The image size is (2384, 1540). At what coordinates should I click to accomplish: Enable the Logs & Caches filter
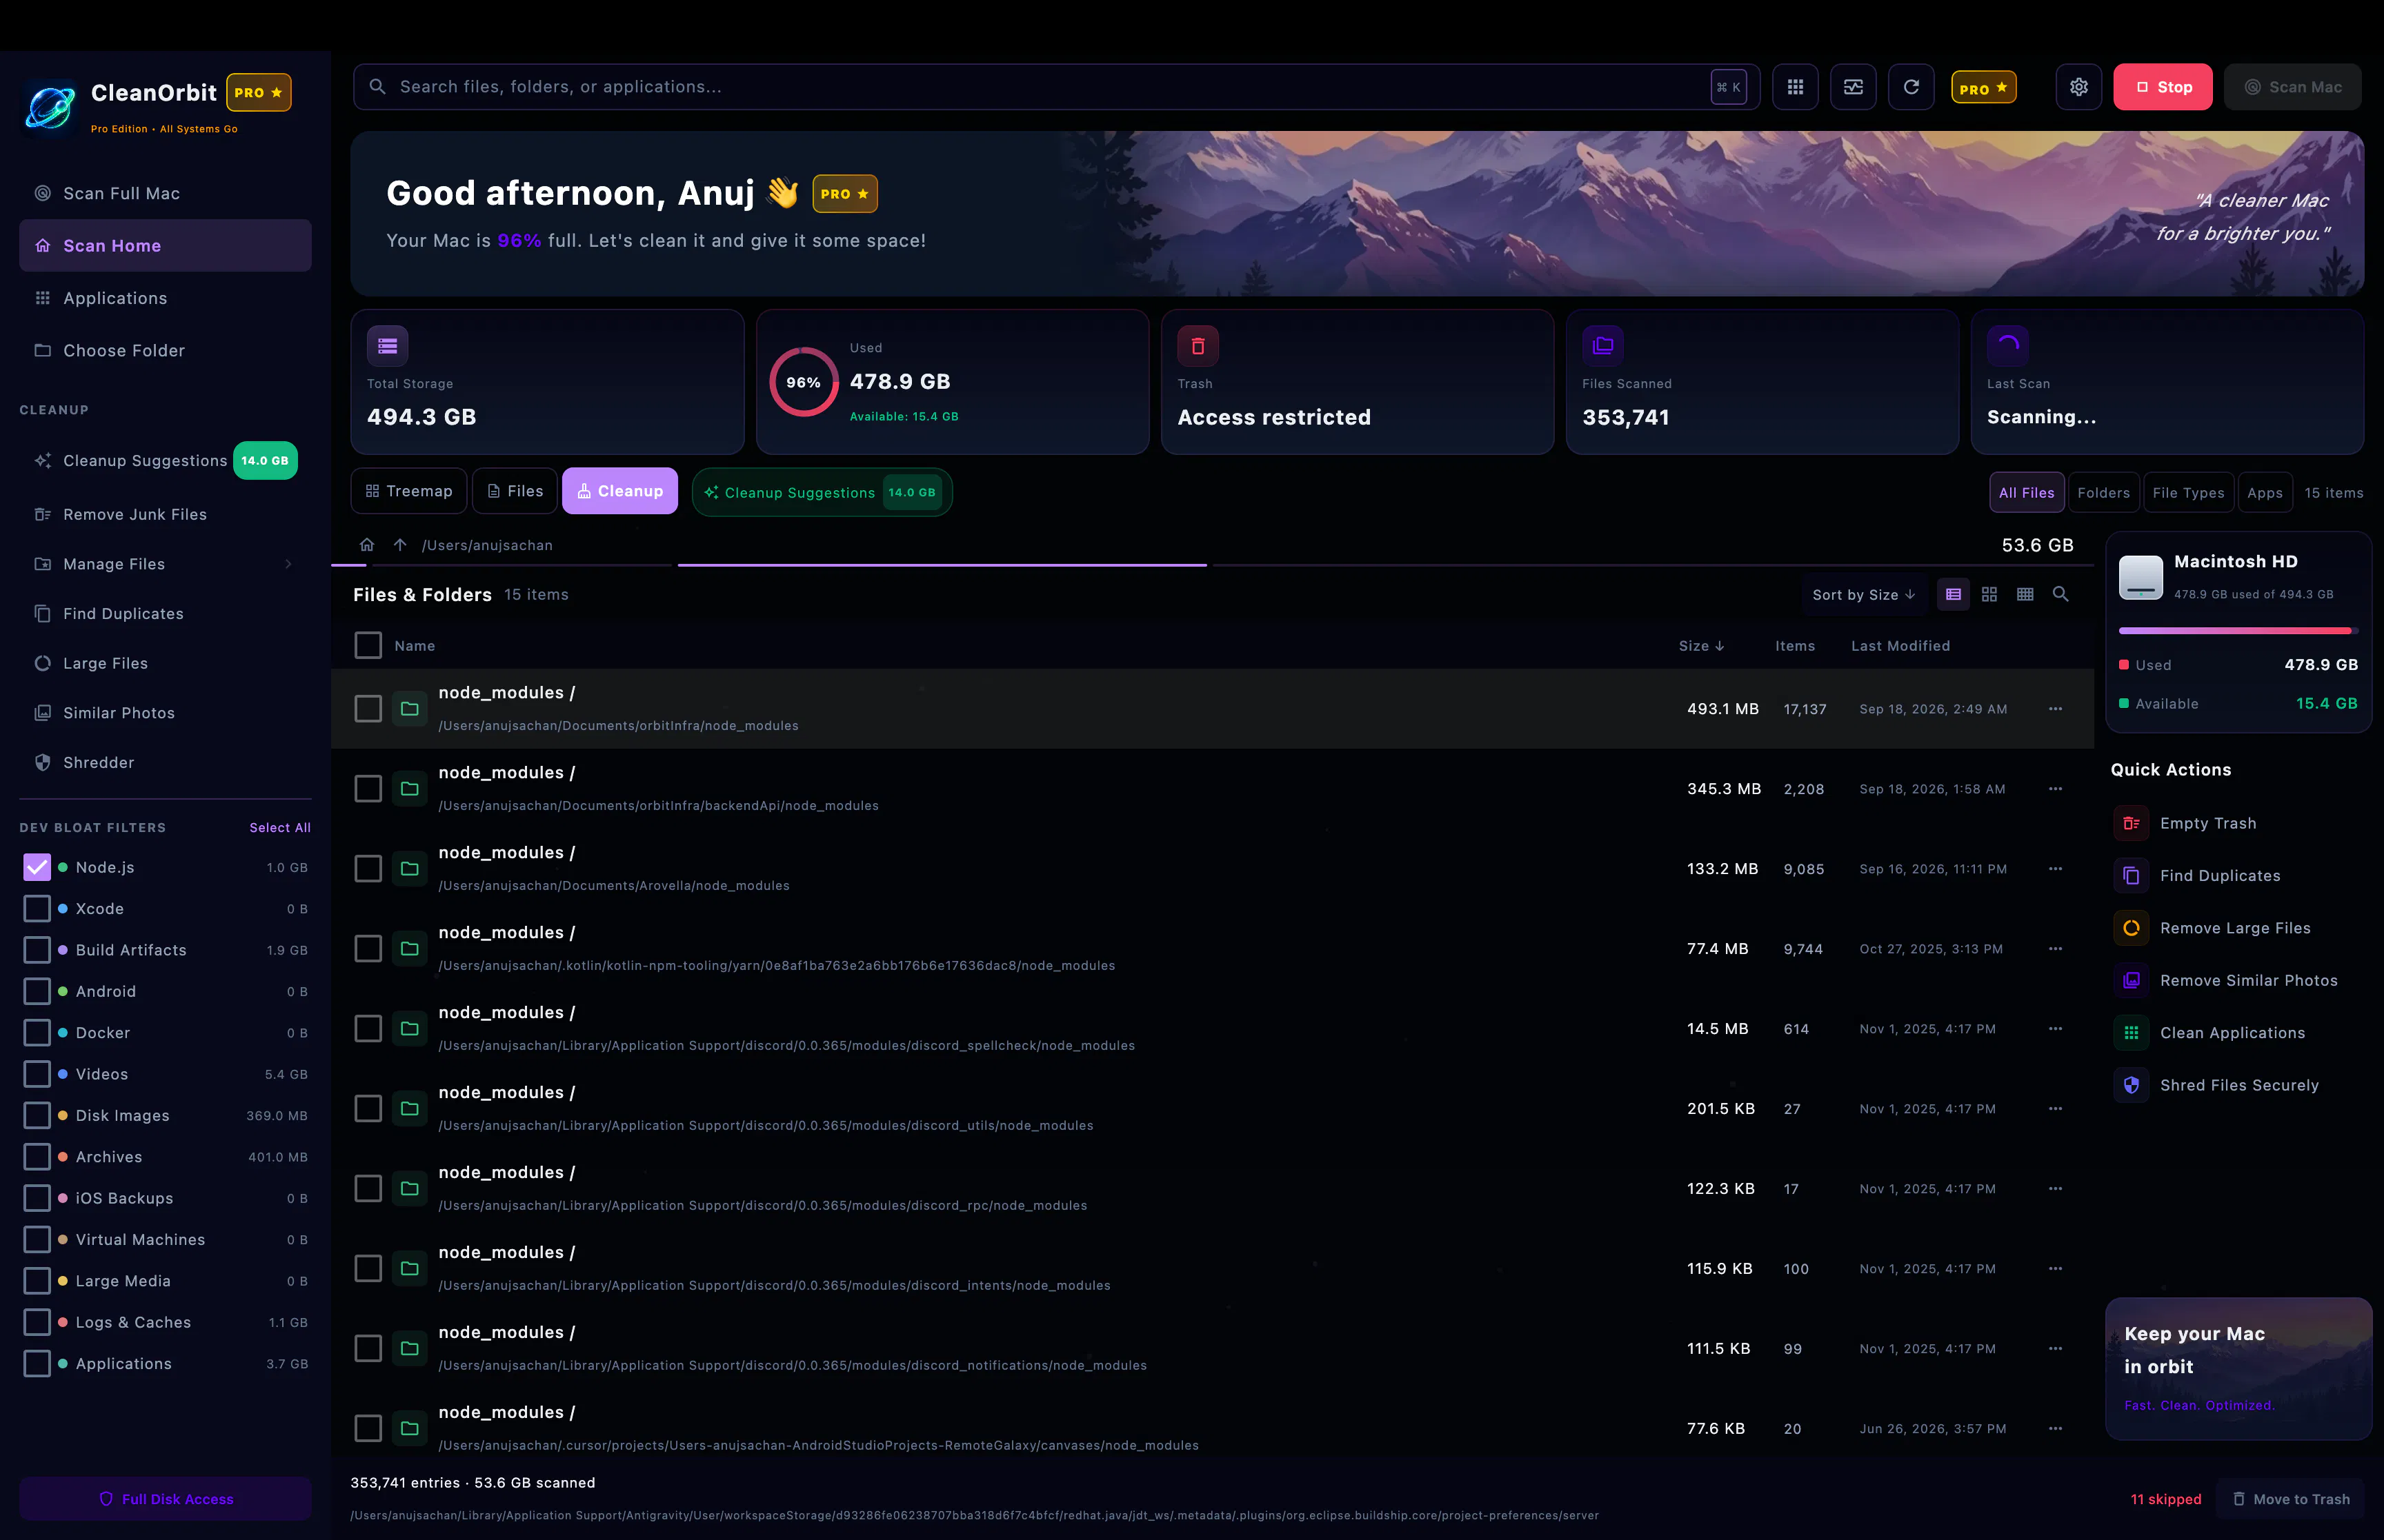[37, 1322]
